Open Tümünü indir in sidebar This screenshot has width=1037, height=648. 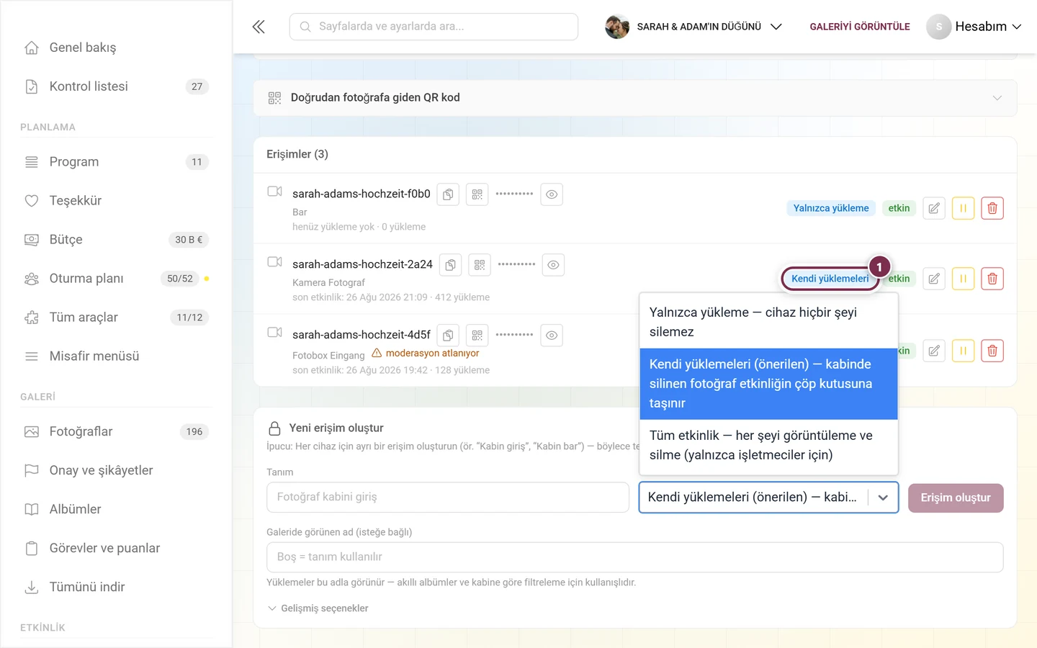click(116, 587)
